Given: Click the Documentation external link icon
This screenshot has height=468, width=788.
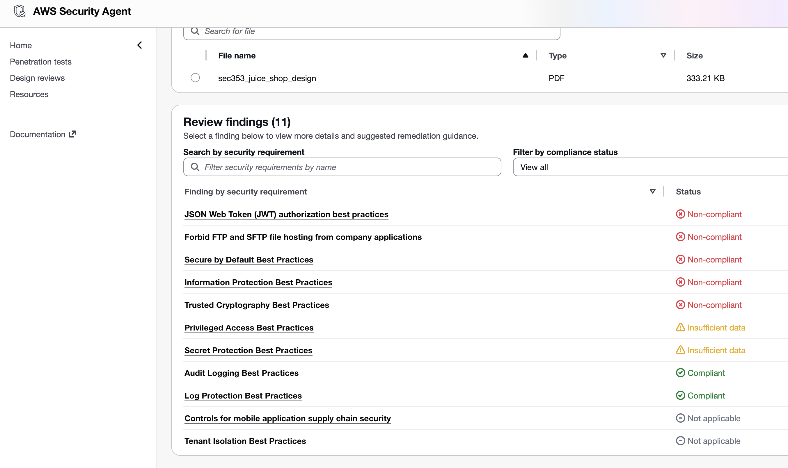Looking at the screenshot, I should (x=73, y=134).
